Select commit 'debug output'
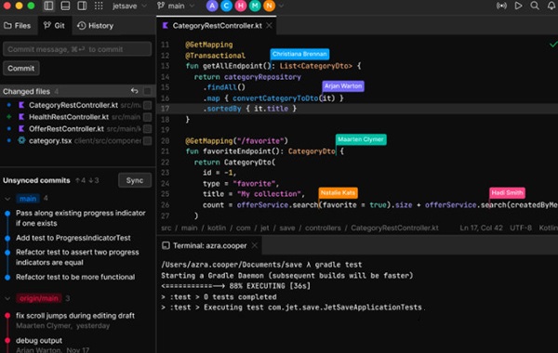 (x=39, y=341)
